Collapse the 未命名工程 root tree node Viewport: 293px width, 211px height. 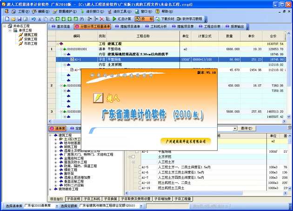click(4, 27)
